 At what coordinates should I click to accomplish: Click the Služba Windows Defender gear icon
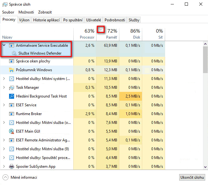click(x=14, y=53)
